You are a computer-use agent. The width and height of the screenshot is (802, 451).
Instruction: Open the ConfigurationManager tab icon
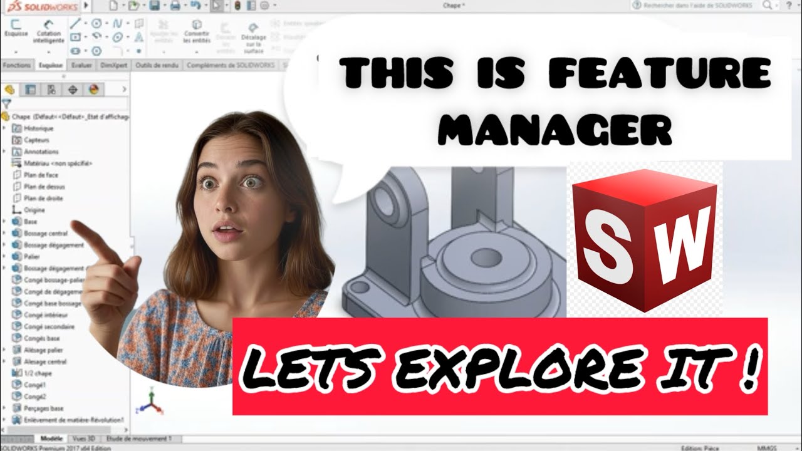point(51,90)
